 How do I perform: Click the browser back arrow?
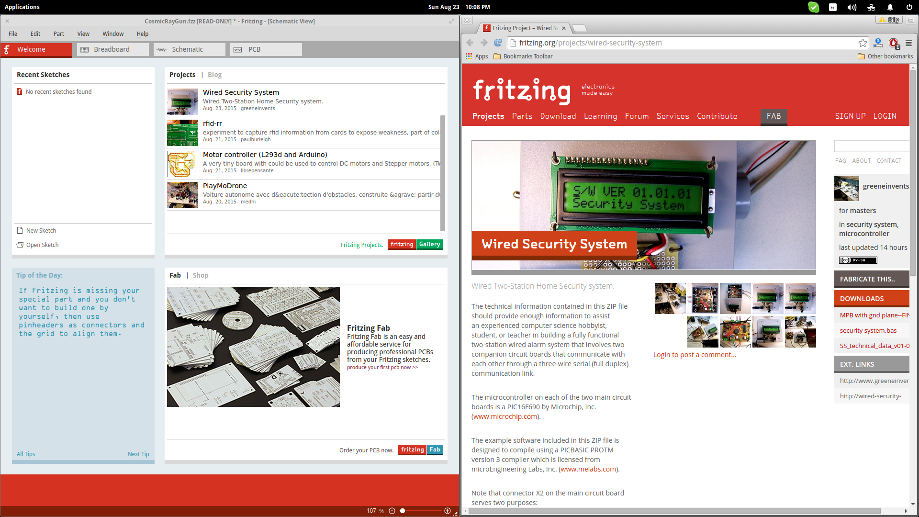pos(470,43)
